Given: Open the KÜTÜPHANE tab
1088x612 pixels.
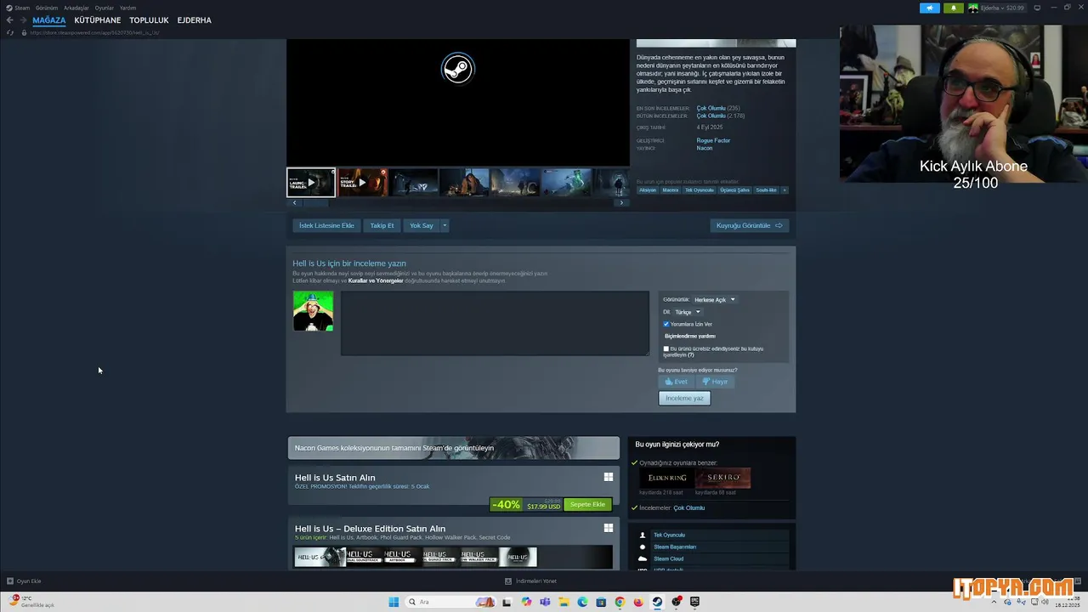Looking at the screenshot, I should tap(98, 20).
